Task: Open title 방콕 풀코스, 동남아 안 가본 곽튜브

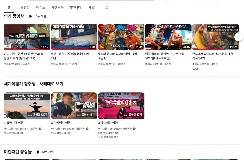Action: click(165, 56)
